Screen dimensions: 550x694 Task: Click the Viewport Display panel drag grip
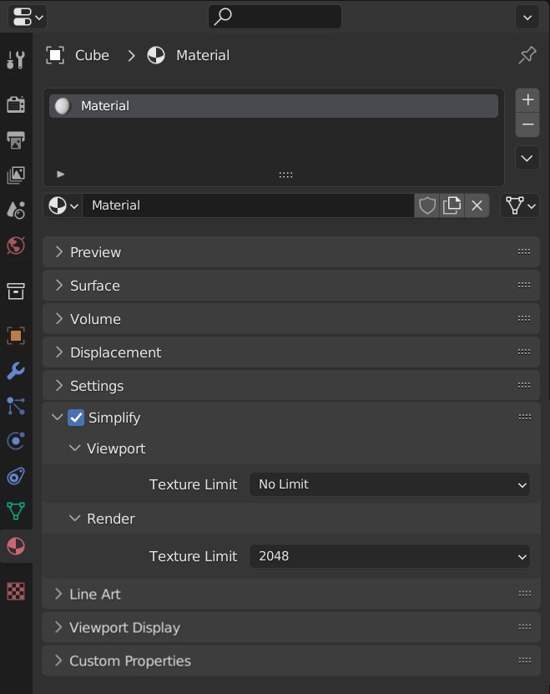tap(525, 626)
